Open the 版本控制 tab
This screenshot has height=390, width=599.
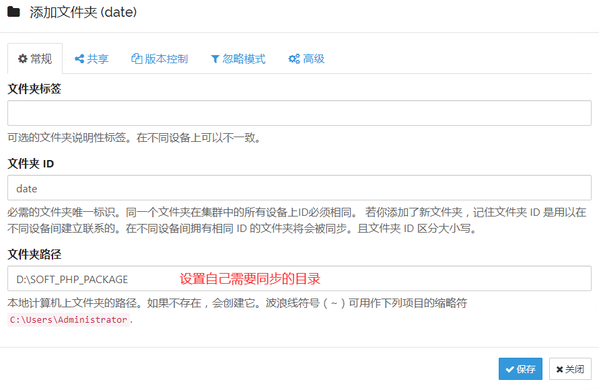pyautogui.click(x=160, y=59)
